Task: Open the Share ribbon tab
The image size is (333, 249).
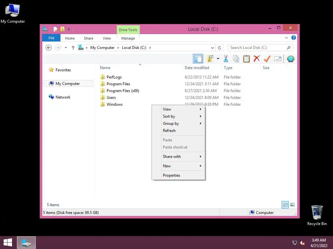Action: (x=88, y=38)
